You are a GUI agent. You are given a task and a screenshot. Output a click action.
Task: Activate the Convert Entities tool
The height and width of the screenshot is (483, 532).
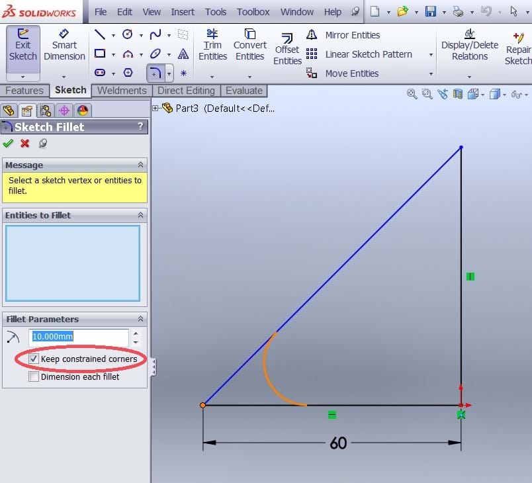pos(249,46)
